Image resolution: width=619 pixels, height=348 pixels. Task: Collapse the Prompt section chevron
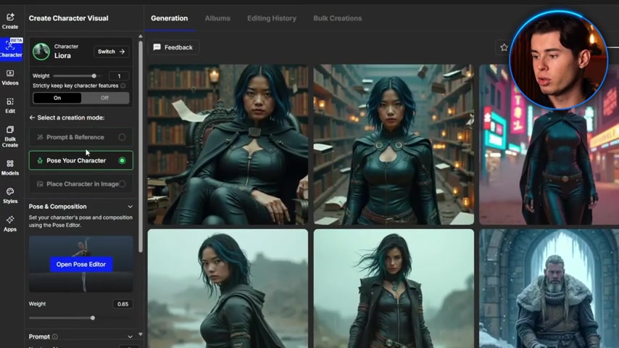[130, 336]
